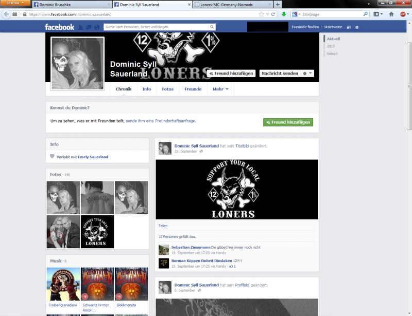Open the bookmarks toolbar icon
The width and height of the screenshot is (412, 316).
coord(376,14)
